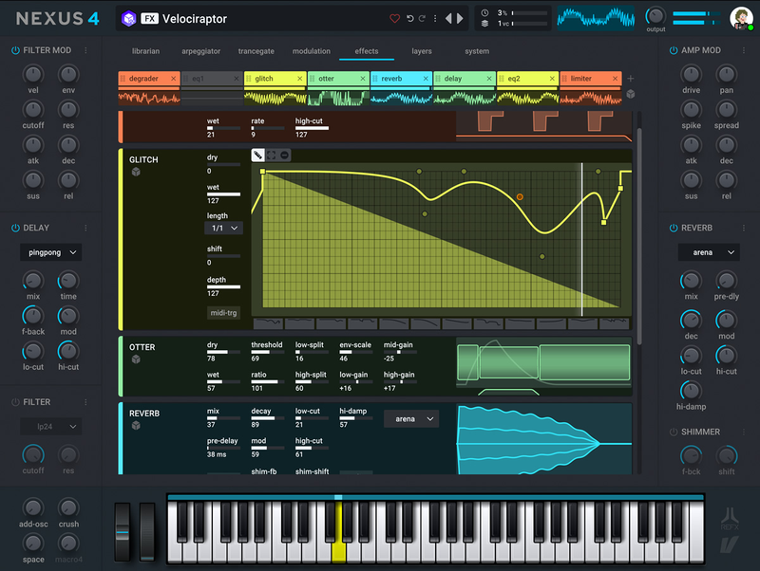Click the add effect plus icon
This screenshot has height=571, width=760.
631,79
